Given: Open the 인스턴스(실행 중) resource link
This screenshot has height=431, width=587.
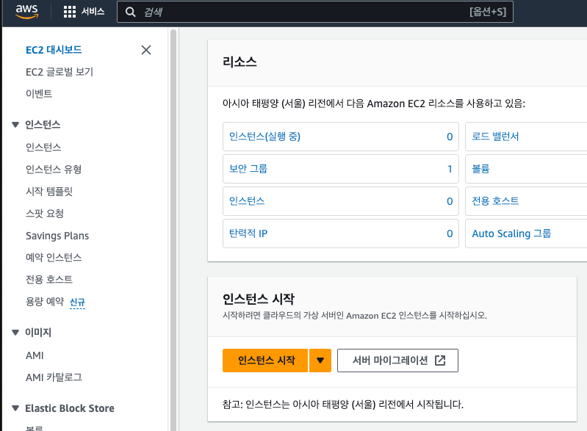Looking at the screenshot, I should [x=264, y=137].
